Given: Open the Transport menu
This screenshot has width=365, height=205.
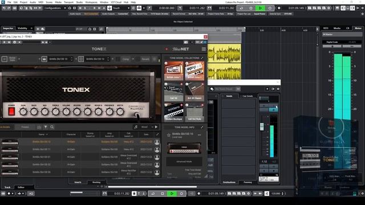Looking at the screenshot, I should tap(68, 2).
